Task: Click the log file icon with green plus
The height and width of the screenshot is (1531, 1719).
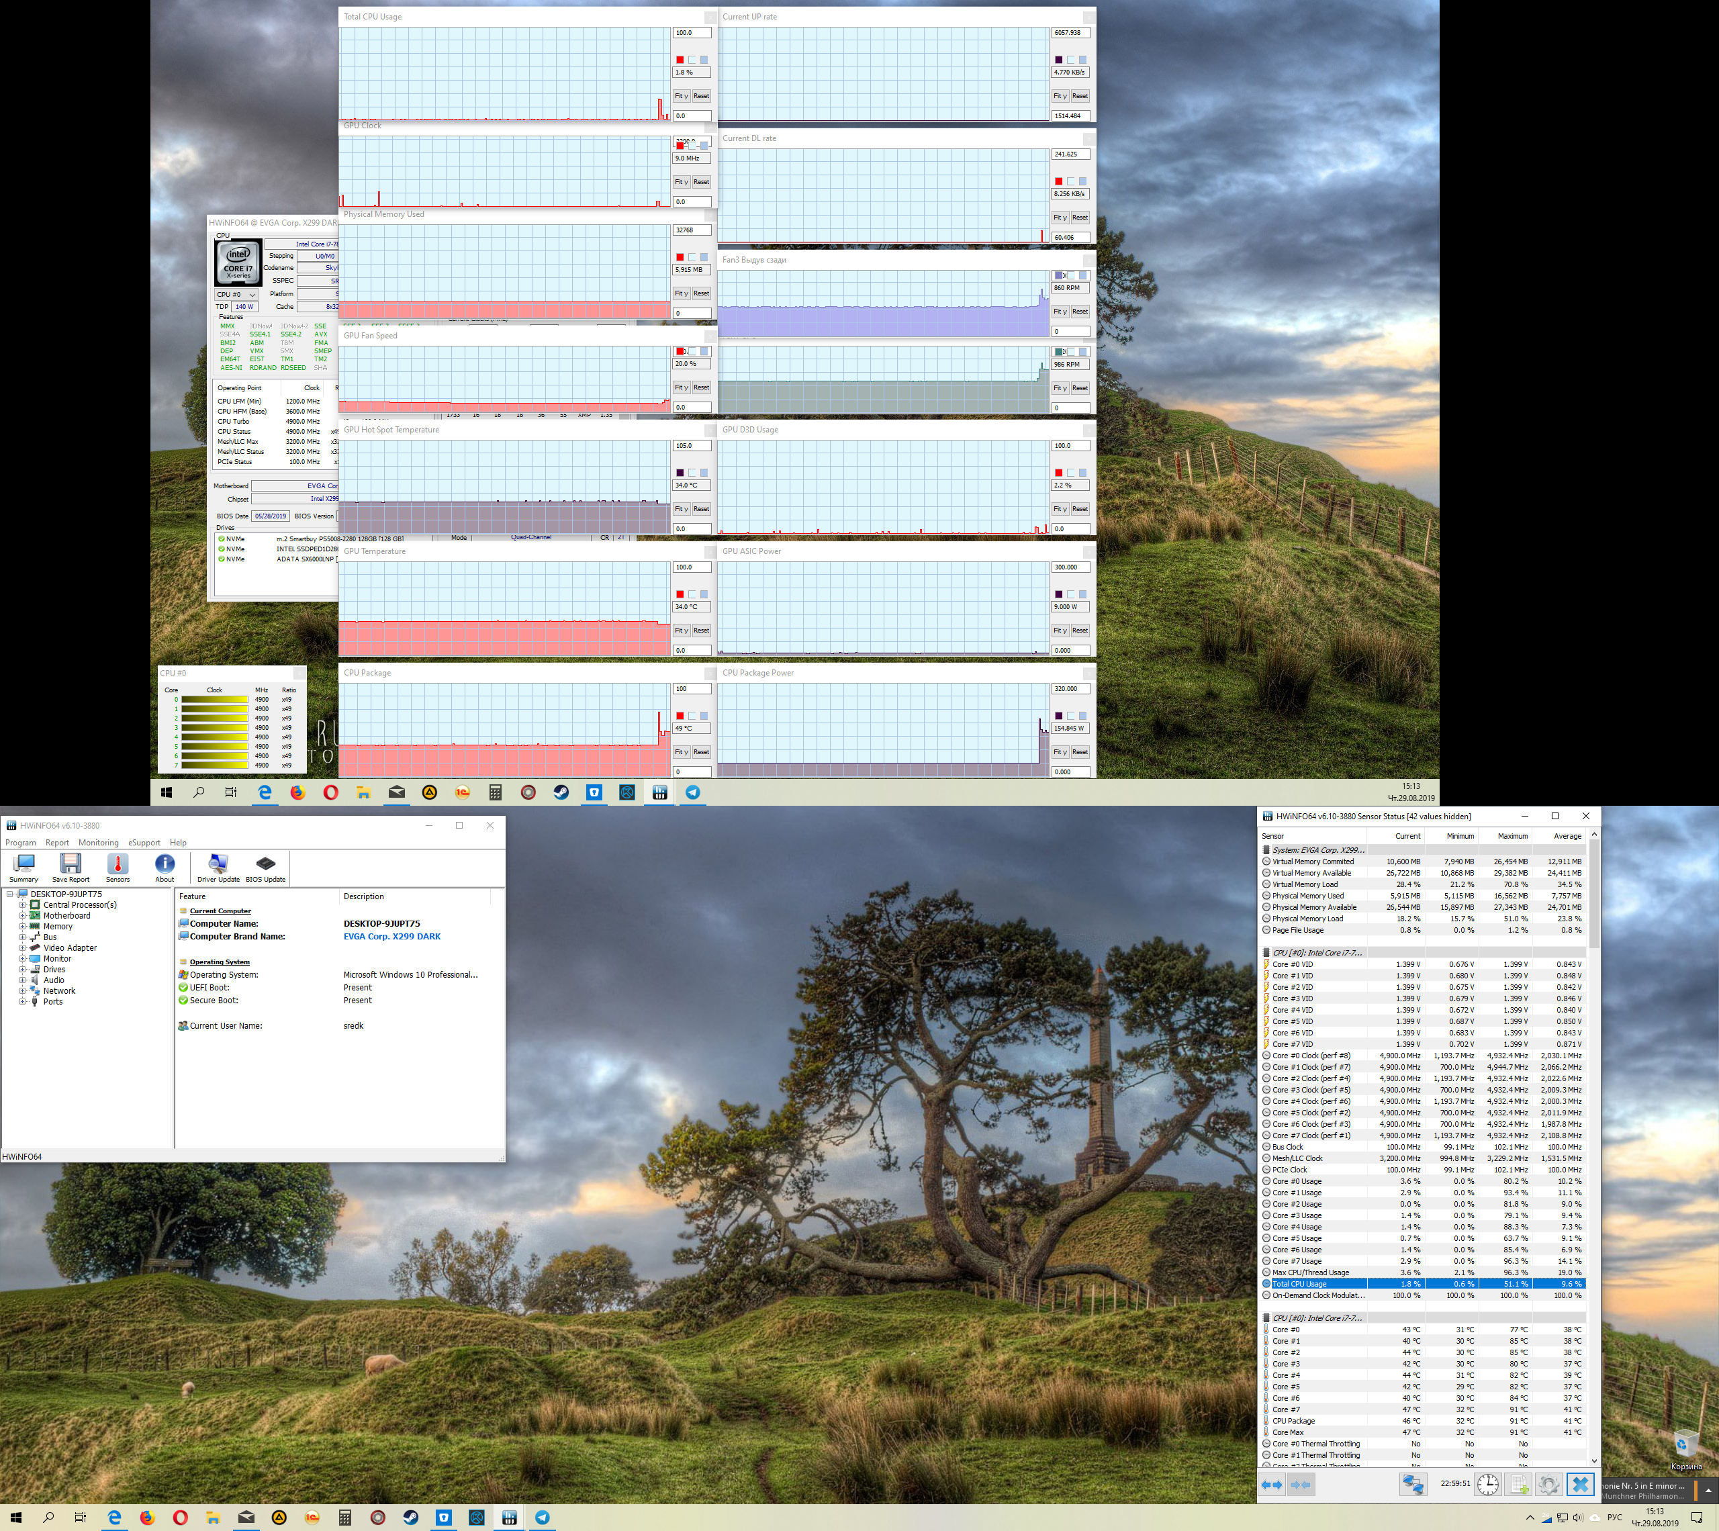Action: coord(1519,1485)
